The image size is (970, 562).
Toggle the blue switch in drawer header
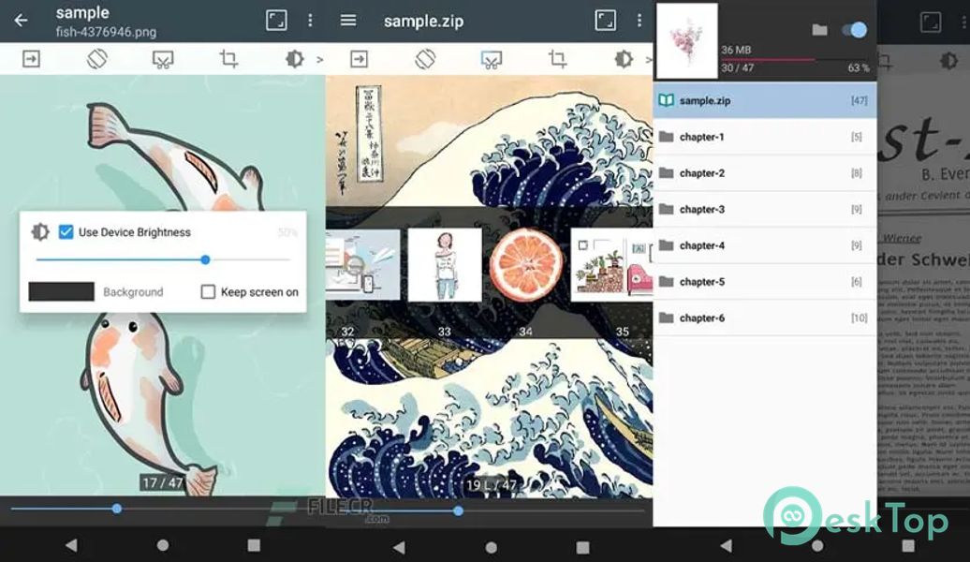(855, 30)
